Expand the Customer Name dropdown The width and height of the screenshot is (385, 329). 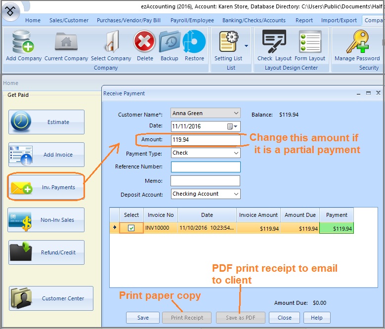pyautogui.click(x=236, y=114)
